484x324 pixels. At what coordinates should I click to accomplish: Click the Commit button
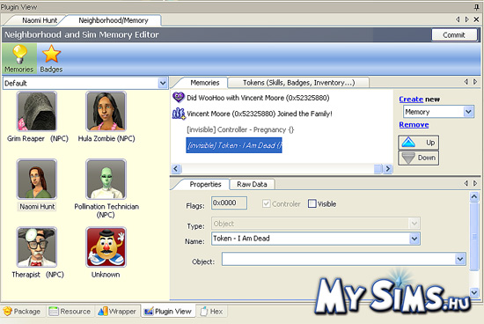454,35
